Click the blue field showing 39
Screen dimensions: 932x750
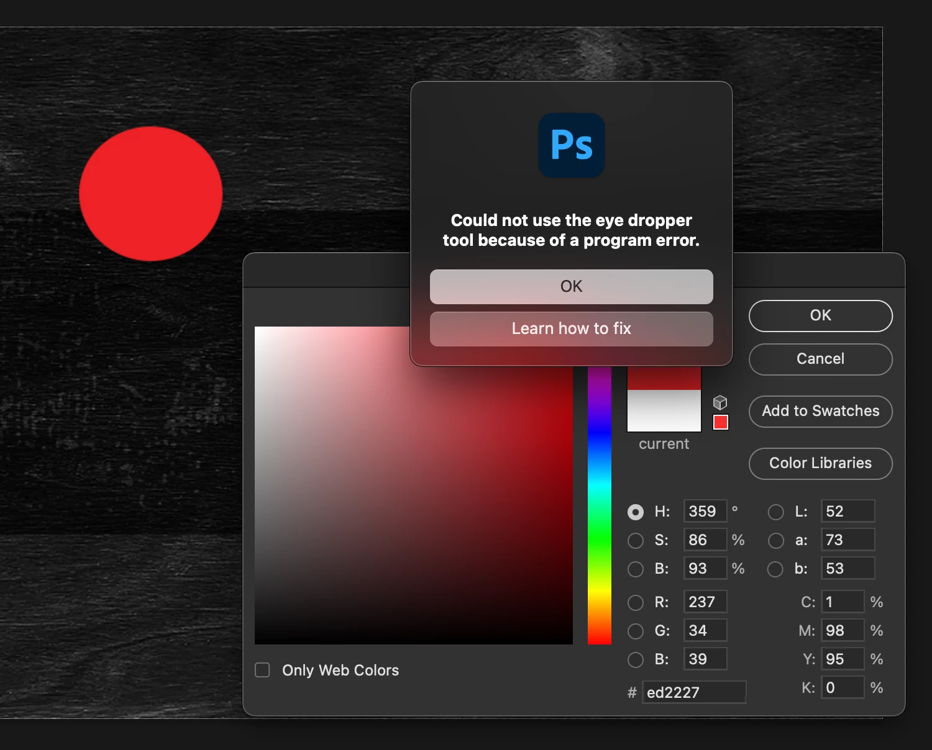point(705,659)
